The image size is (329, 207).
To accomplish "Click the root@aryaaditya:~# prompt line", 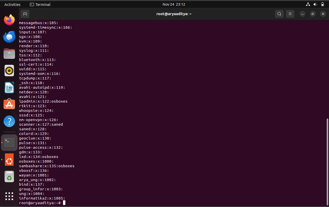I will (40, 203).
